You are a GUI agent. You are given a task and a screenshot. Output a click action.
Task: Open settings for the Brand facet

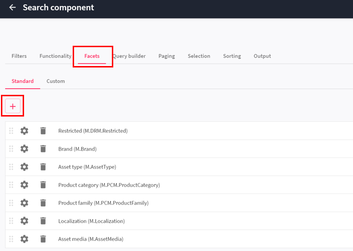tap(25, 149)
